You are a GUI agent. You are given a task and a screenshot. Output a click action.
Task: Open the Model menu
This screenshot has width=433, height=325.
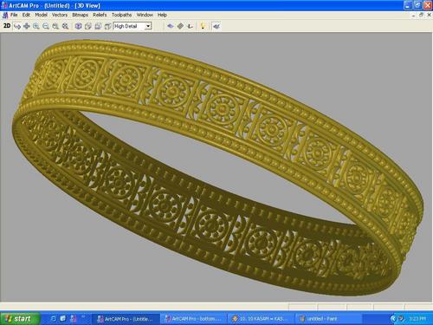click(41, 15)
